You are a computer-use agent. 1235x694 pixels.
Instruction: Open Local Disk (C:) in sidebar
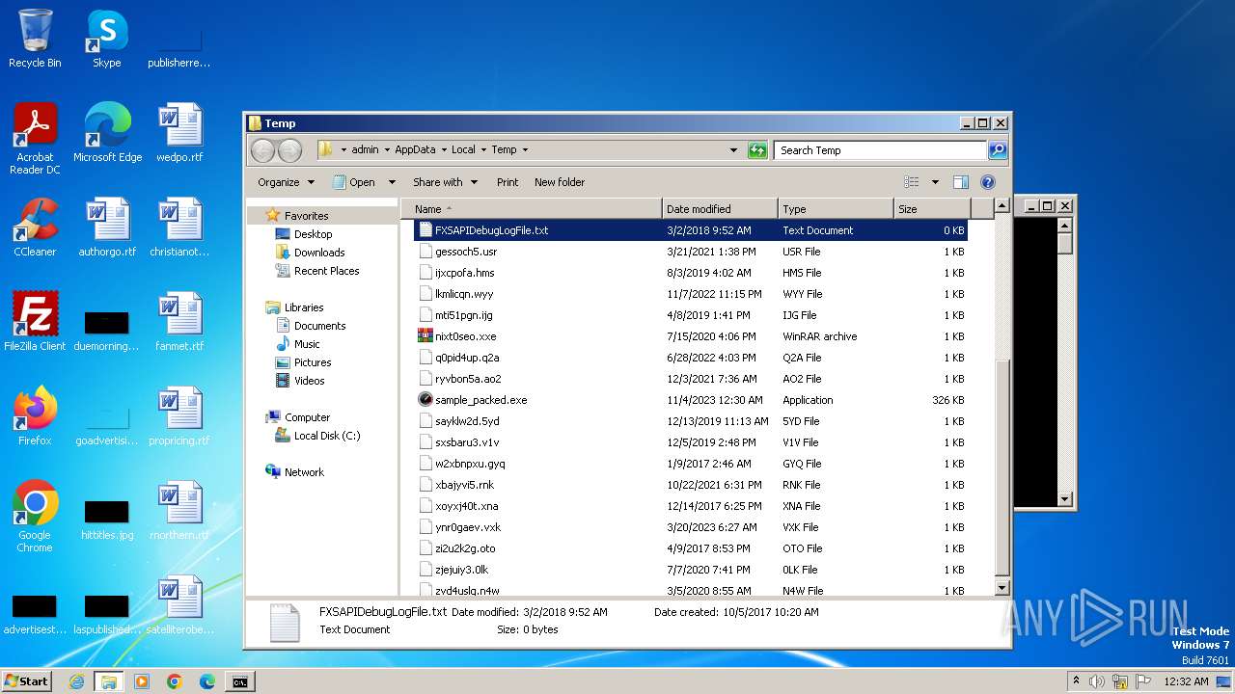click(x=327, y=436)
